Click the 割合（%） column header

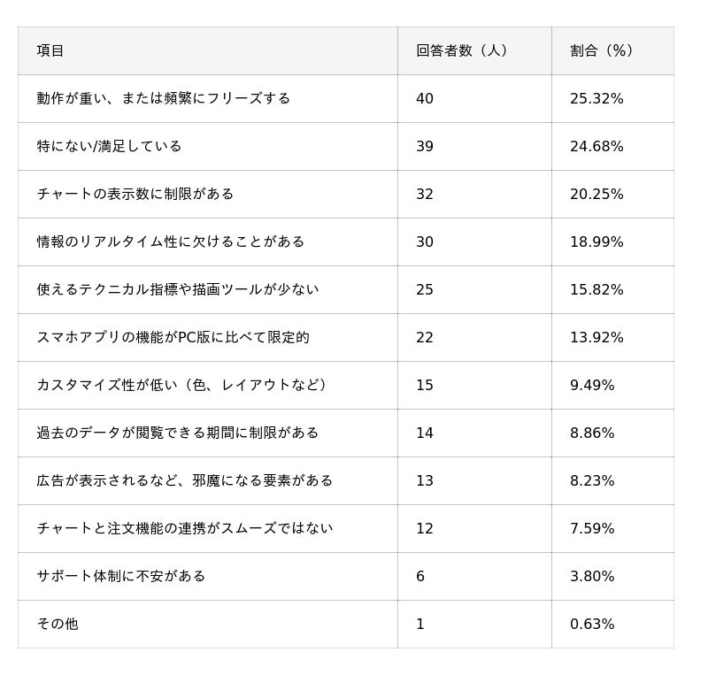tap(602, 50)
